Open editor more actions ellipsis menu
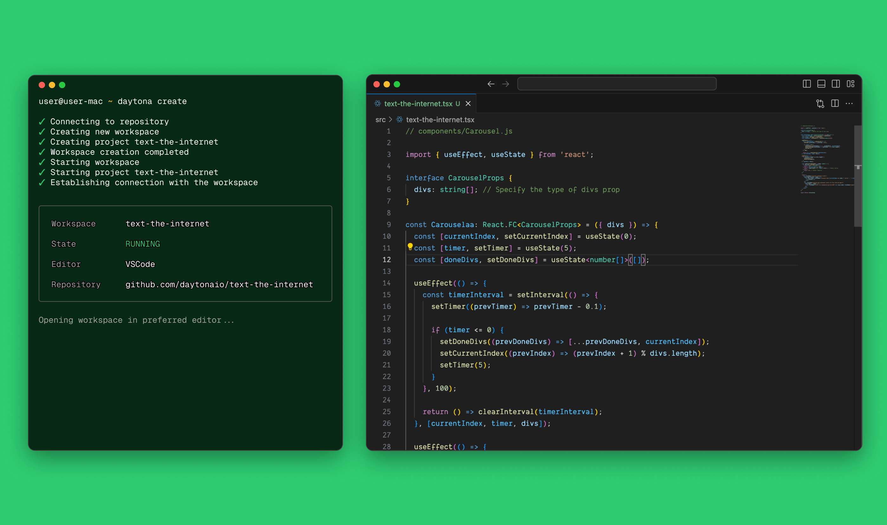Image resolution: width=887 pixels, height=525 pixels. click(x=849, y=103)
